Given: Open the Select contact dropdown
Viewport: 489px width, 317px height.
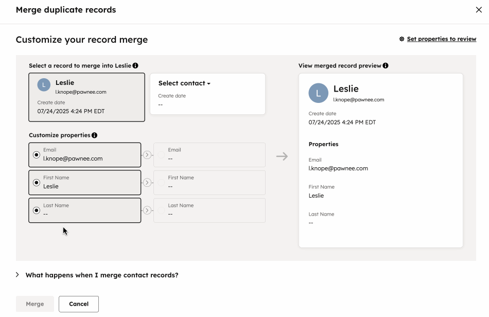Looking at the screenshot, I should click(x=184, y=83).
